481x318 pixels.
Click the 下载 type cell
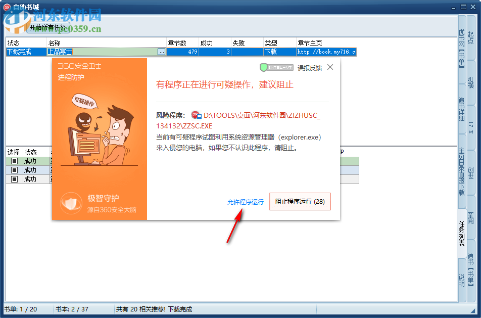[280, 52]
